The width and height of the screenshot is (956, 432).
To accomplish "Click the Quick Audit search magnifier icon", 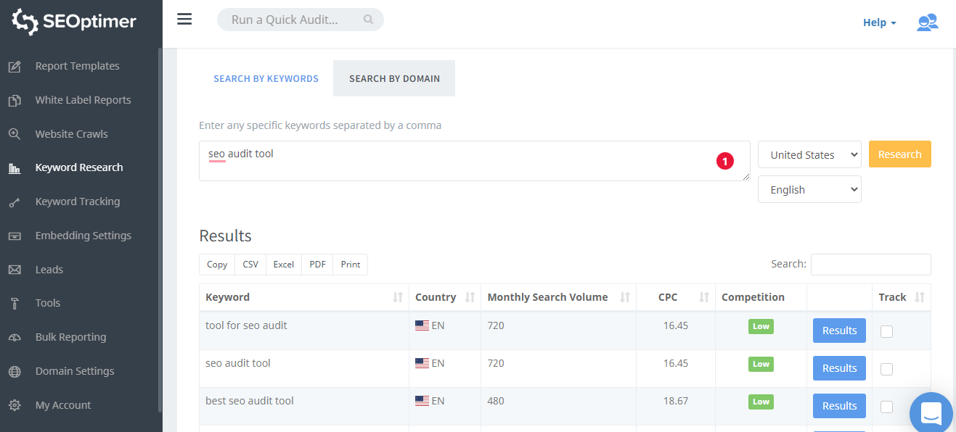I will pyautogui.click(x=369, y=20).
